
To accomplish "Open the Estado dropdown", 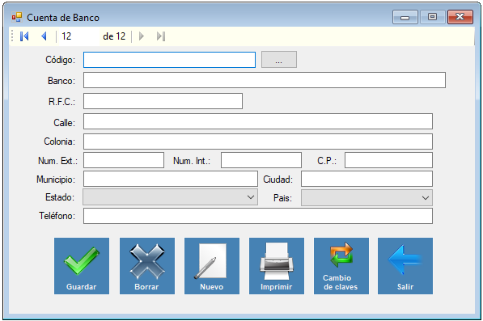I will pyautogui.click(x=170, y=197).
